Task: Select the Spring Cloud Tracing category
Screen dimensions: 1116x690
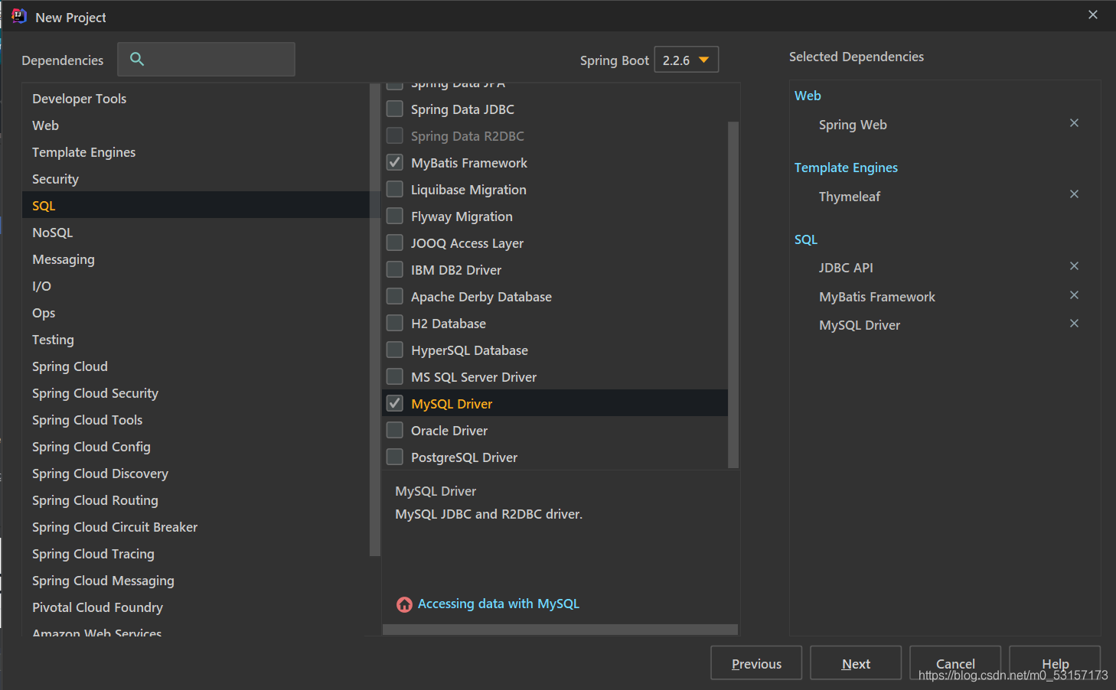Action: coord(196,554)
